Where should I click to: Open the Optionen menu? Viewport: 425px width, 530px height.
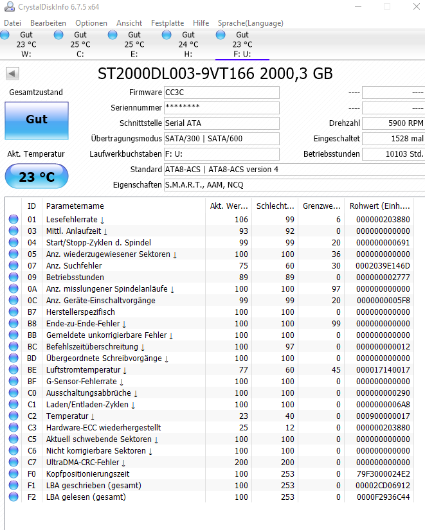(91, 23)
